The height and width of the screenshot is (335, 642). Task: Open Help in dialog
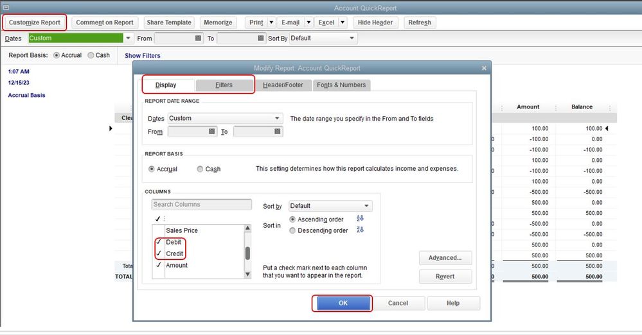point(453,303)
